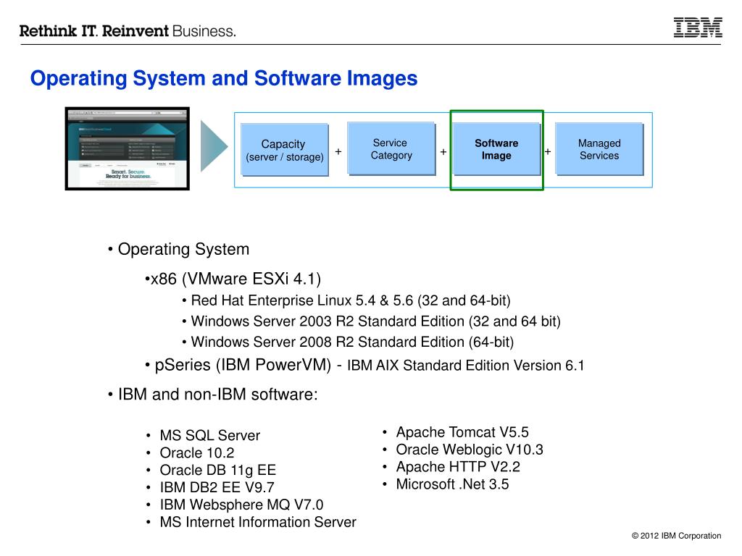Open the cloud portal screenshot thumbnail

(128, 148)
